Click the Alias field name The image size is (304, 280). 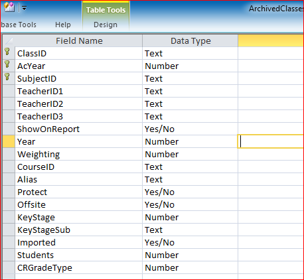[x=27, y=180]
